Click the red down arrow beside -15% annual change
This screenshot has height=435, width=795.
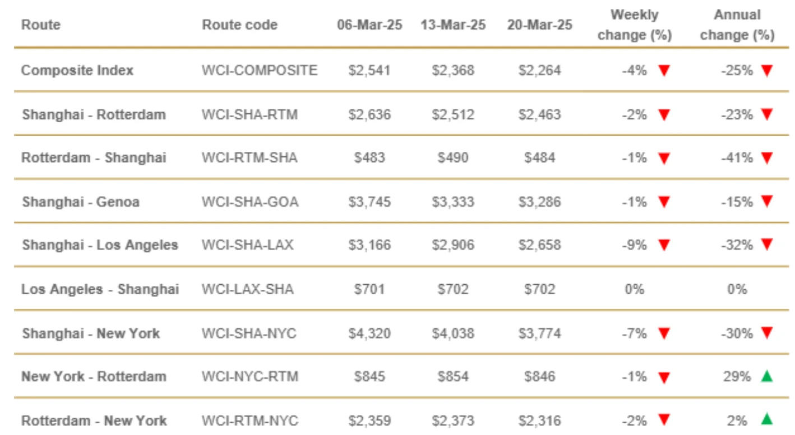[x=767, y=202]
